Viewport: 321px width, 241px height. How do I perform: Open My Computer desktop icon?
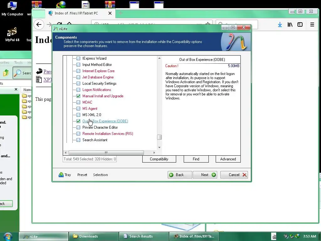coord(12,8)
